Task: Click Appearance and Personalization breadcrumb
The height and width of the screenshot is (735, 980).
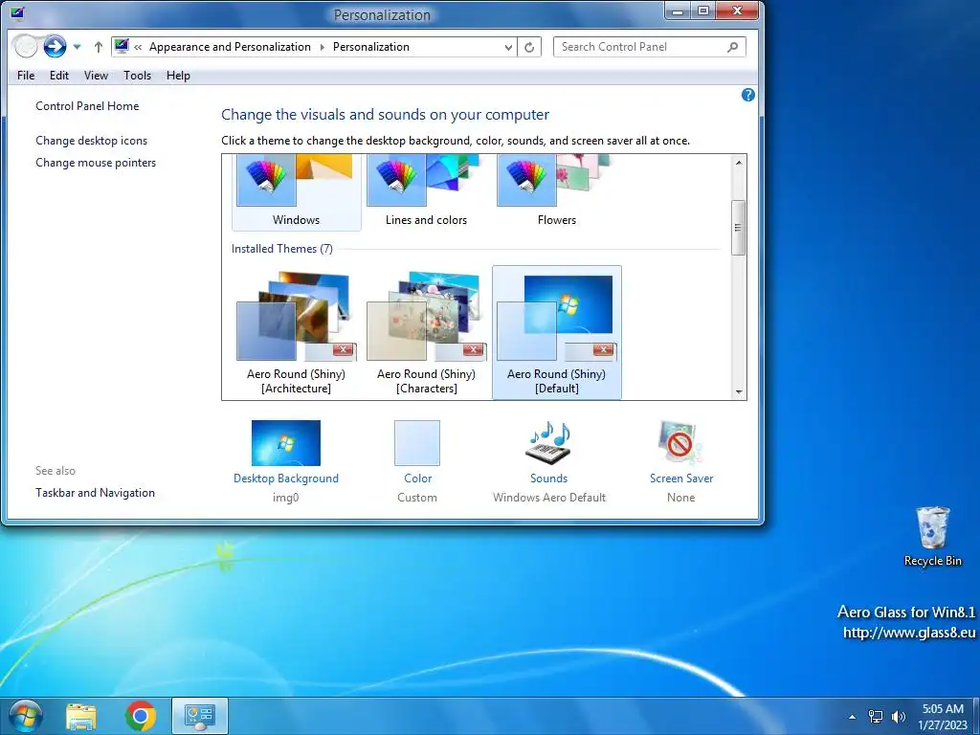Action: point(230,47)
